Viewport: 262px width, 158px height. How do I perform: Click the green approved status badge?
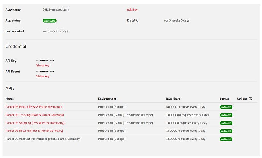point(50,20)
